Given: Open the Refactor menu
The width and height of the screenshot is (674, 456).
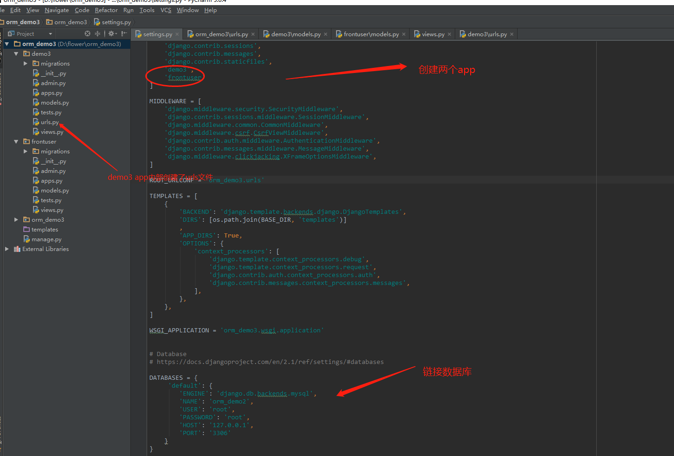Looking at the screenshot, I should [x=106, y=10].
